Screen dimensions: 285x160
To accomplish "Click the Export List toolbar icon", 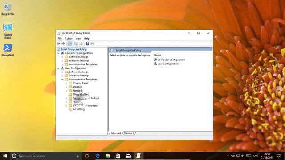I will [81, 44].
